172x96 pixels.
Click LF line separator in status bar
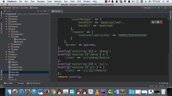pos(156,86)
